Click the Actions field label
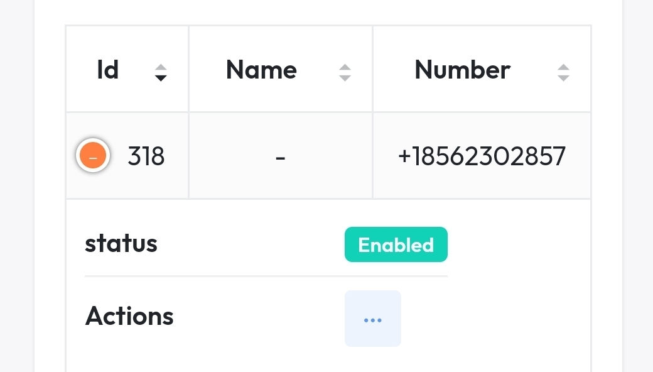653x372 pixels. point(129,316)
